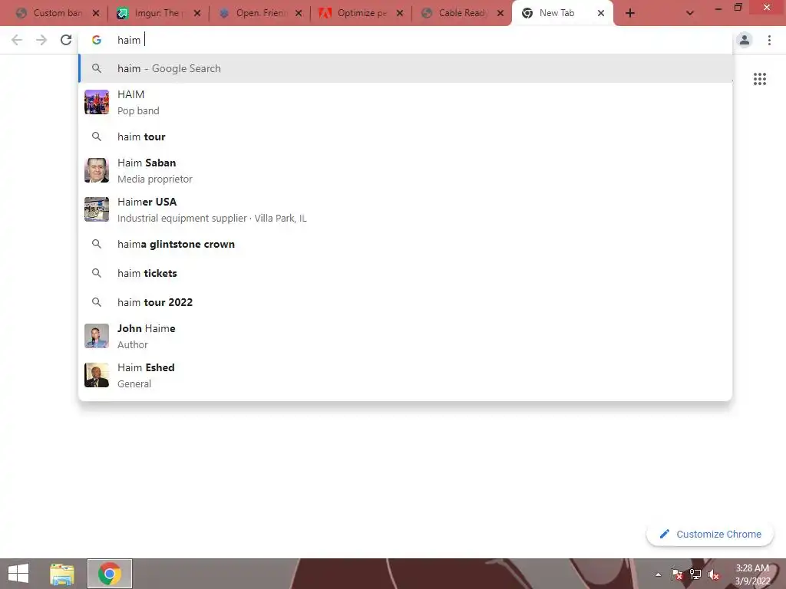Click the Chrome favicon on New Tab
Screen dimensions: 786x589
[x=527, y=14]
